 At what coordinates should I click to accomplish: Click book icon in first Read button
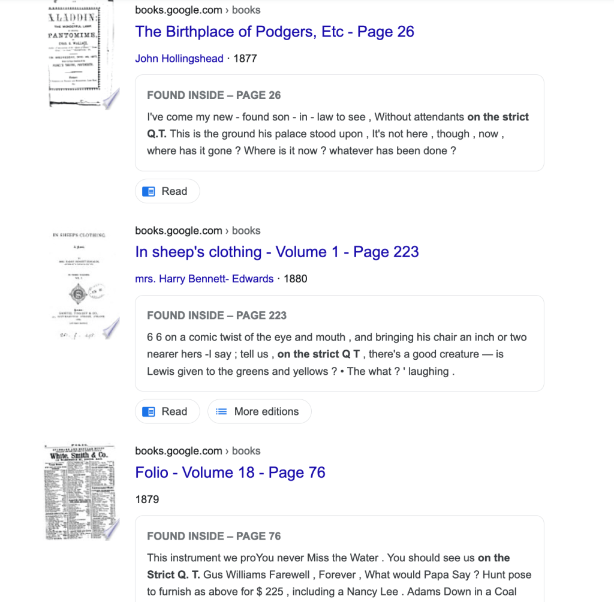coord(149,191)
